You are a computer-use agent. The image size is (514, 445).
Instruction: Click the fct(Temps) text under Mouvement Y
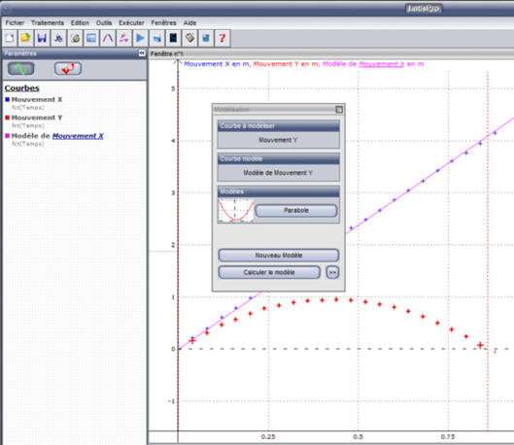point(28,125)
